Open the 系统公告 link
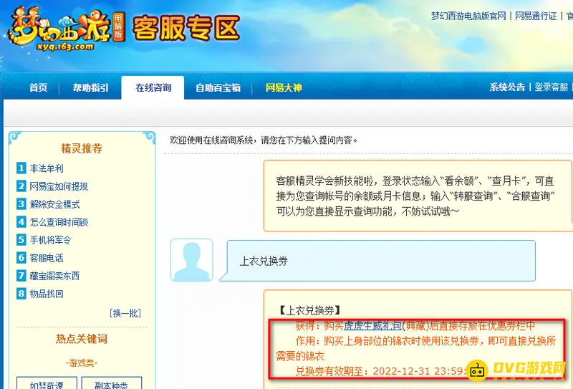The height and width of the screenshot is (389, 573). coord(507,87)
